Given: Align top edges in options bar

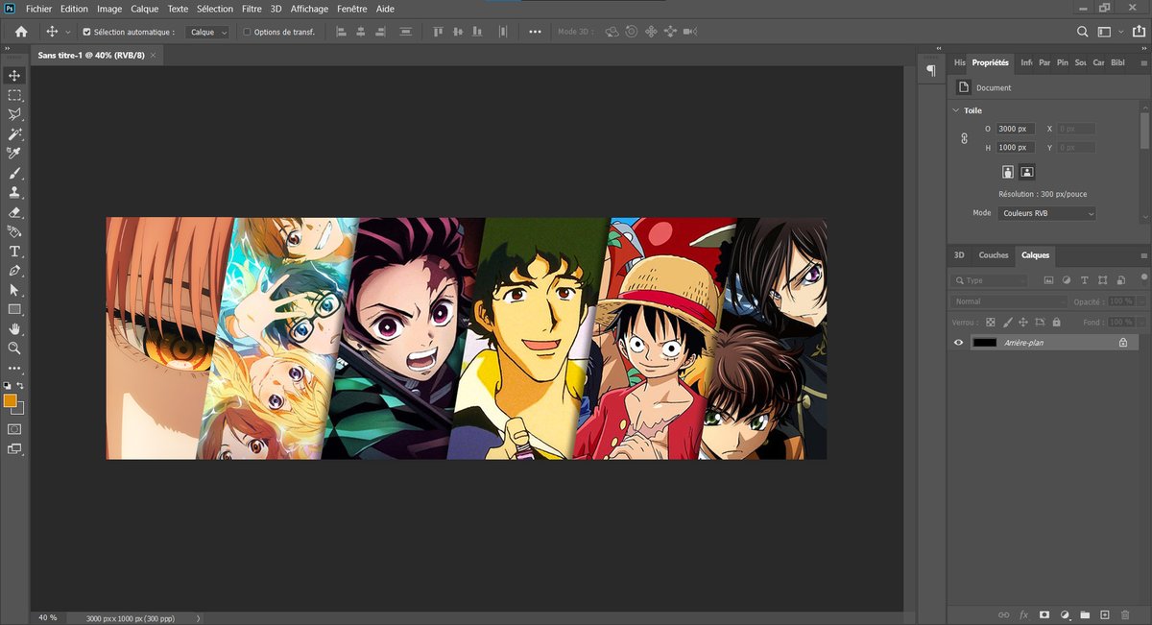Looking at the screenshot, I should 438,32.
